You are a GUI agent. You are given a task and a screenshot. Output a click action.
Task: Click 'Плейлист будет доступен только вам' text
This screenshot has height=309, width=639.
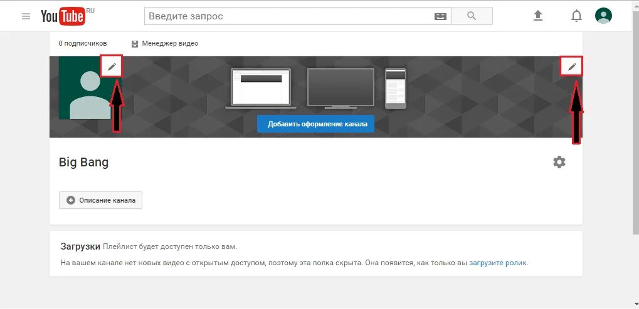point(169,247)
